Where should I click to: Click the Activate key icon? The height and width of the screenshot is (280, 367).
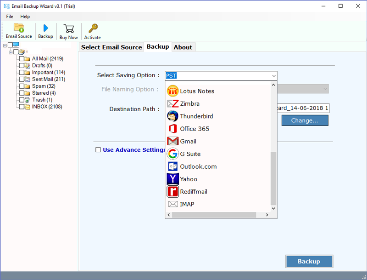[x=93, y=29]
